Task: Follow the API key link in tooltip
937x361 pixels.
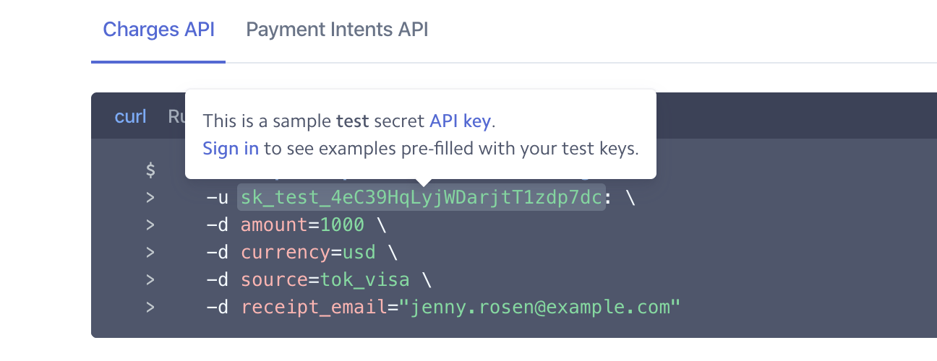Action: pos(460,121)
